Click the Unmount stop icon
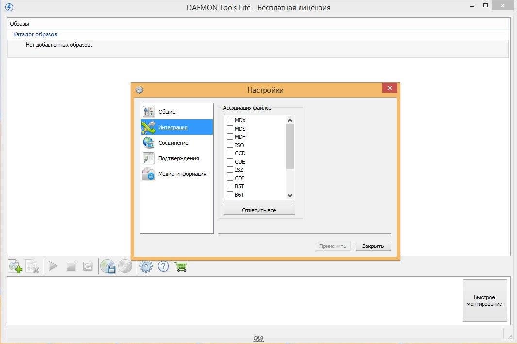 tap(70, 266)
